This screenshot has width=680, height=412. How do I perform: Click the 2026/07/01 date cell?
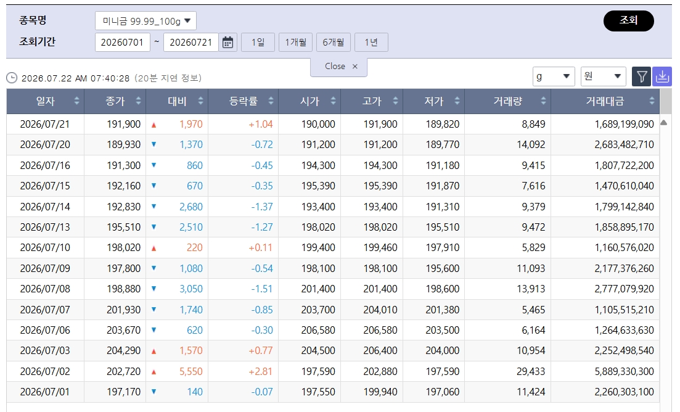pyautogui.click(x=45, y=392)
